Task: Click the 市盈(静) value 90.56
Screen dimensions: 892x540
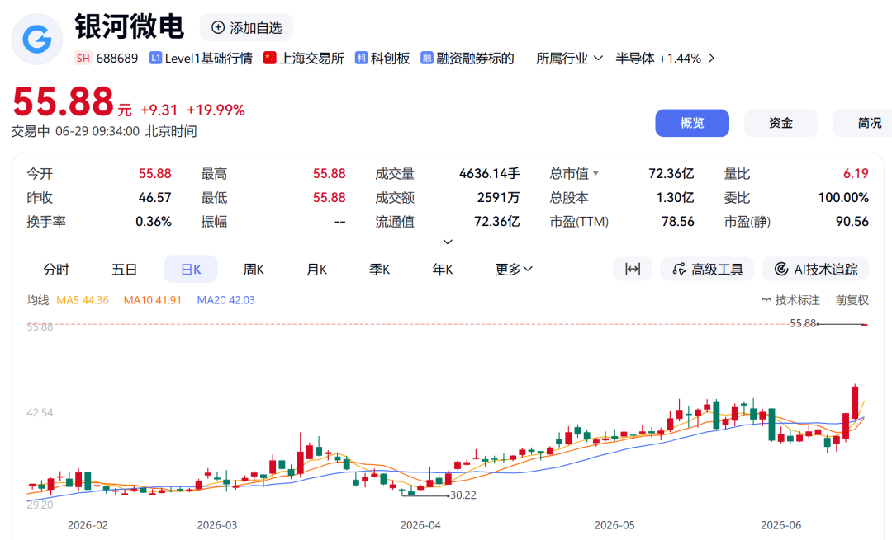Action: pyautogui.click(x=852, y=222)
